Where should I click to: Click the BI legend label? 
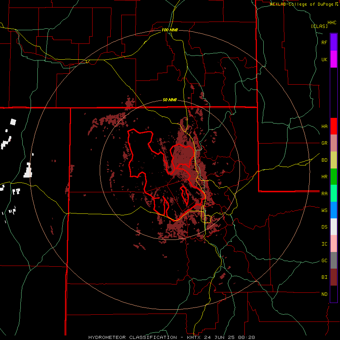click(x=324, y=277)
